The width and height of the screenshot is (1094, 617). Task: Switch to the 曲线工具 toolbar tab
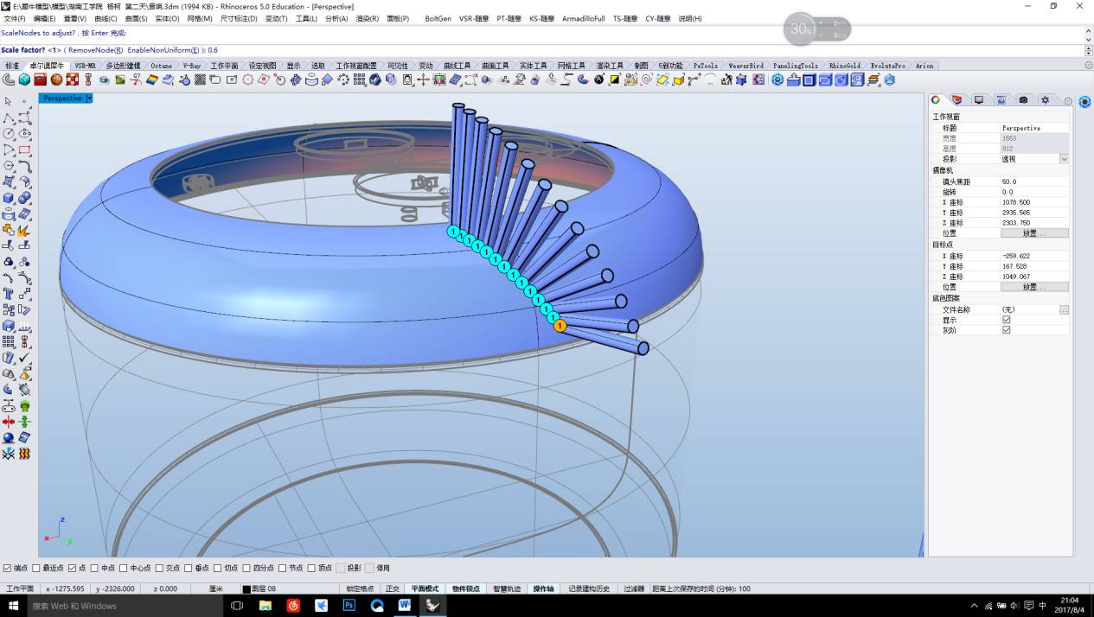457,66
